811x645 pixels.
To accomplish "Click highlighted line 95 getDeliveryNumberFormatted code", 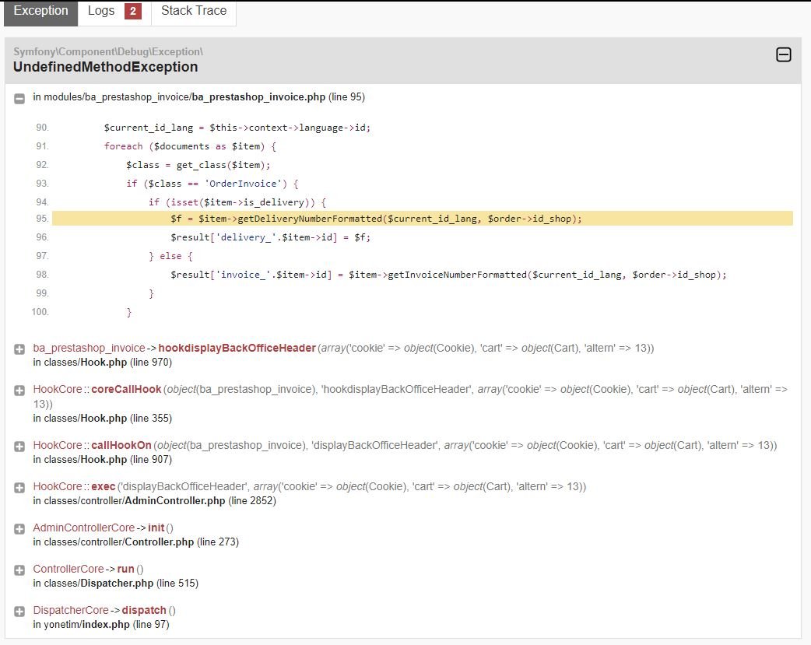I will 376,219.
